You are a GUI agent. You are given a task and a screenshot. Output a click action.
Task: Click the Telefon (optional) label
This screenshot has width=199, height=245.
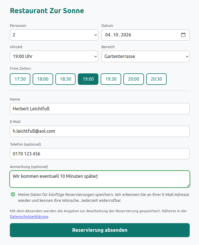[25, 144]
